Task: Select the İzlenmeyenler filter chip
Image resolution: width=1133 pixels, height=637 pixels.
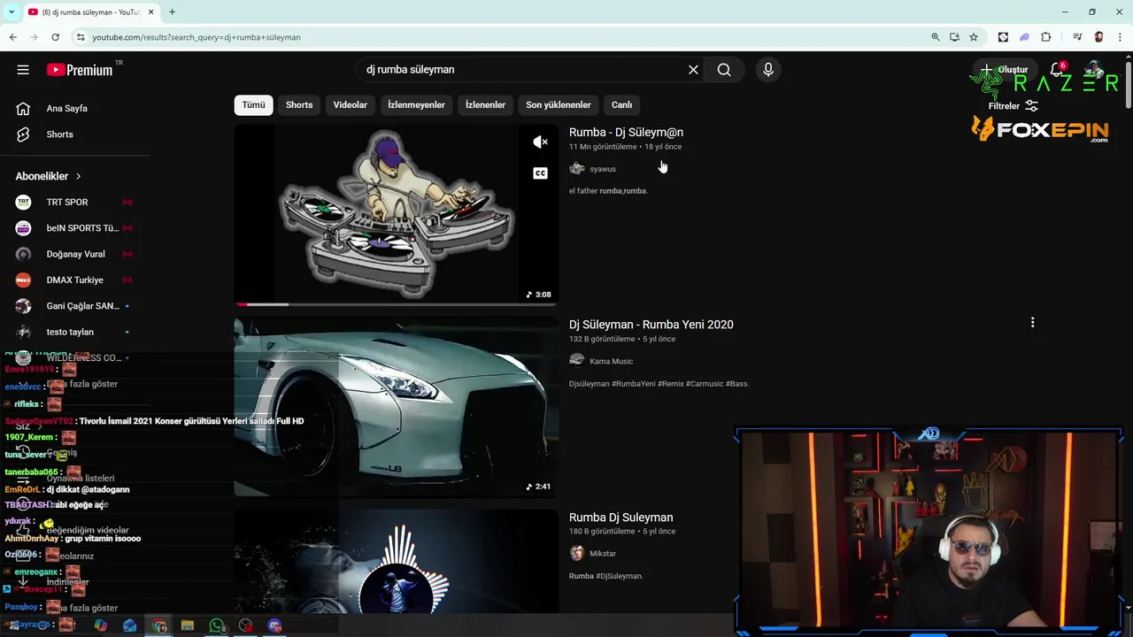Action: coord(416,104)
